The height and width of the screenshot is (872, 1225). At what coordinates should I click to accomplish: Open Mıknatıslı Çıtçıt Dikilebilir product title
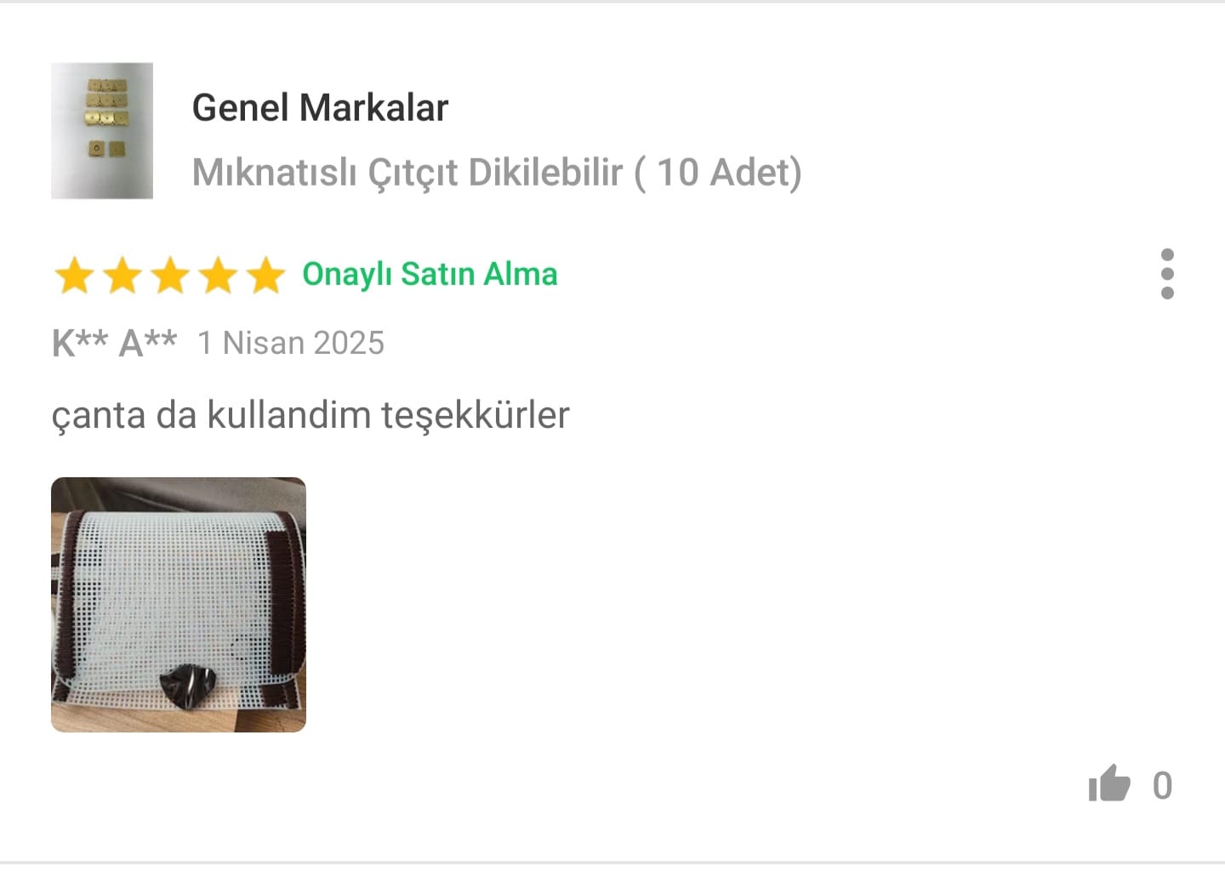[407, 173]
